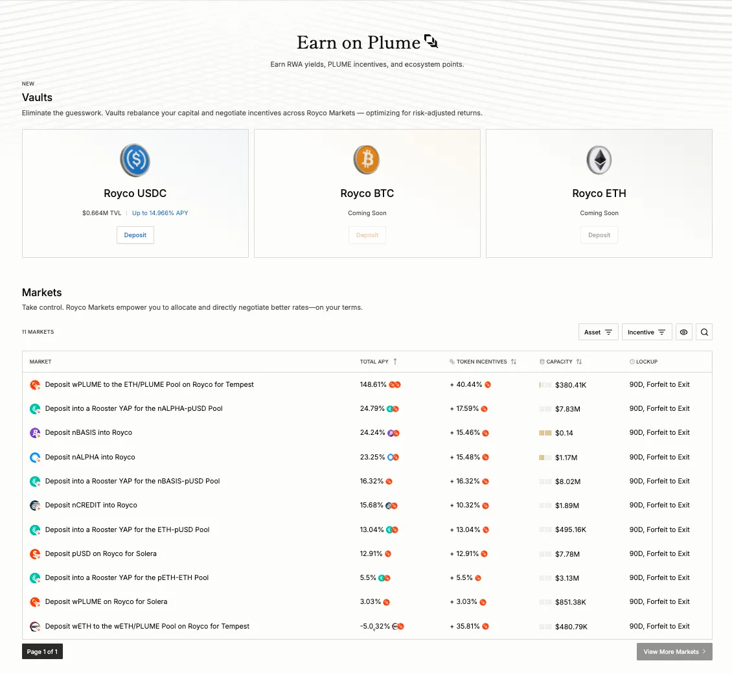Image resolution: width=732 pixels, height=674 pixels.
Task: Click token icons next to 24.24% APY
Action: 394,433
